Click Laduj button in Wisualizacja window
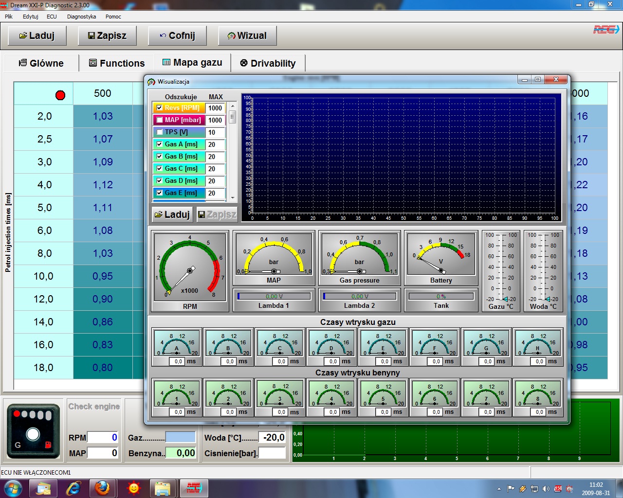Viewport: 623px width, 498px height. [172, 214]
